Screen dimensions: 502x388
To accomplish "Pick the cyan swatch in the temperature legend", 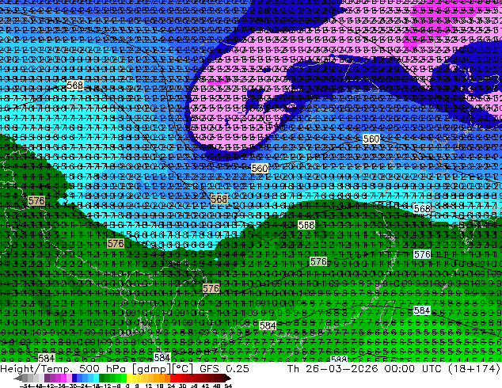I will tap(96, 378).
